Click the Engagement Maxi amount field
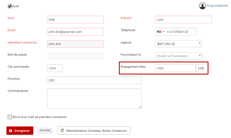 [175, 68]
